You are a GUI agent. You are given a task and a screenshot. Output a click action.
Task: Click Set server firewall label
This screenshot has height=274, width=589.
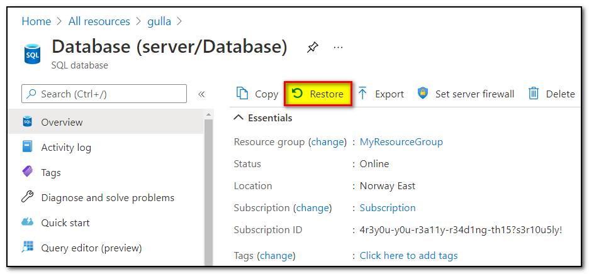pos(475,94)
